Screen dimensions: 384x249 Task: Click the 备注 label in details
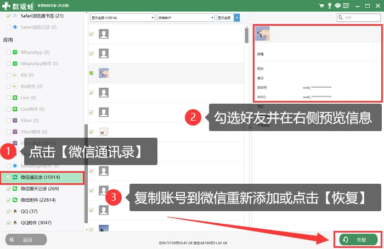[261, 78]
